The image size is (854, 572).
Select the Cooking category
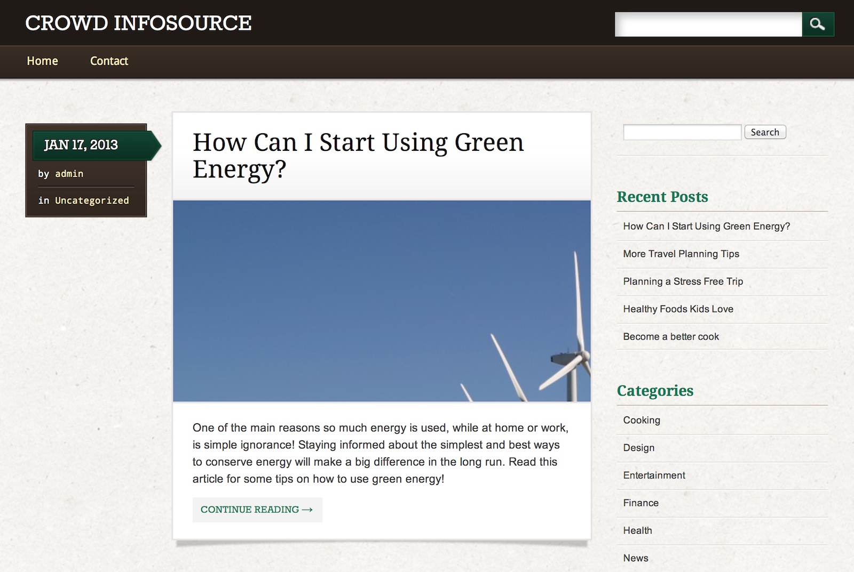[641, 420]
